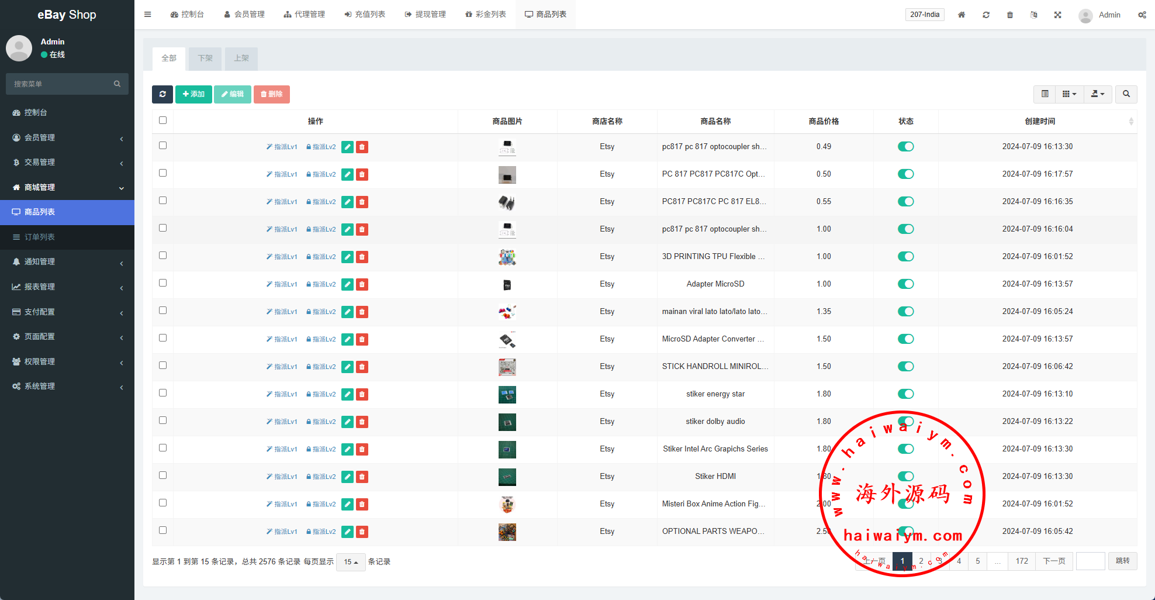The image size is (1155, 600).
Task: Click the trash icon in top header
Action: [x=1009, y=15]
